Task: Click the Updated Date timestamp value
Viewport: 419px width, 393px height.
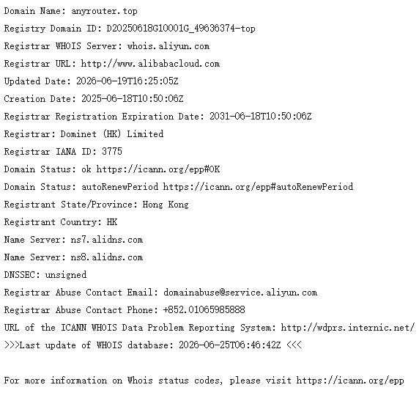Action: (x=127, y=81)
